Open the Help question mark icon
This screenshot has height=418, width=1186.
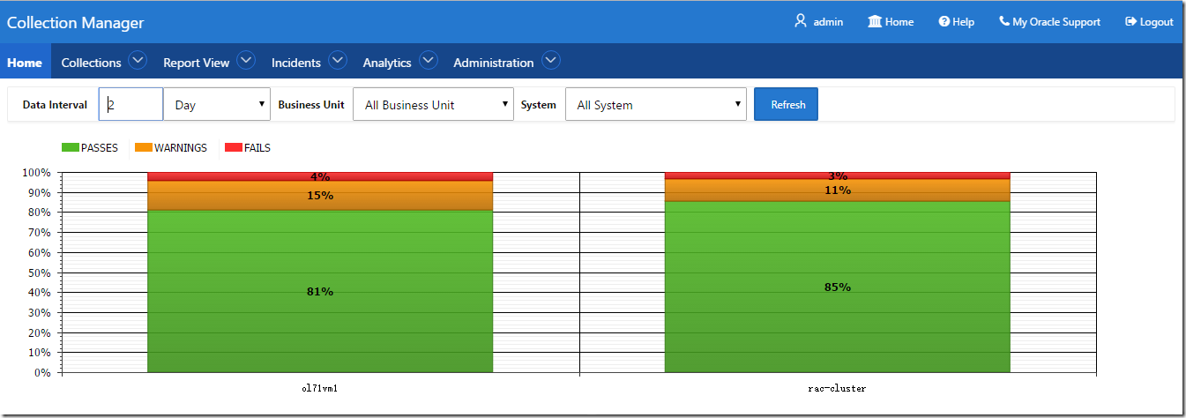(944, 21)
